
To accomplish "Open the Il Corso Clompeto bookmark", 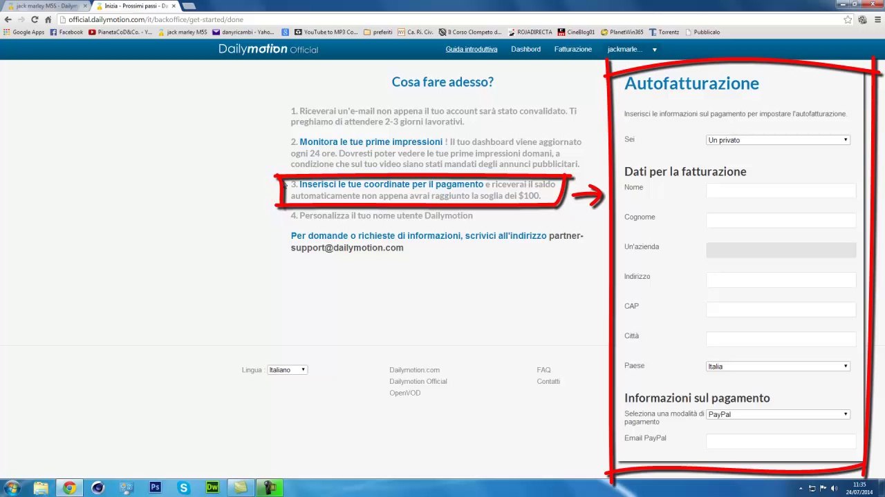I will [470, 32].
